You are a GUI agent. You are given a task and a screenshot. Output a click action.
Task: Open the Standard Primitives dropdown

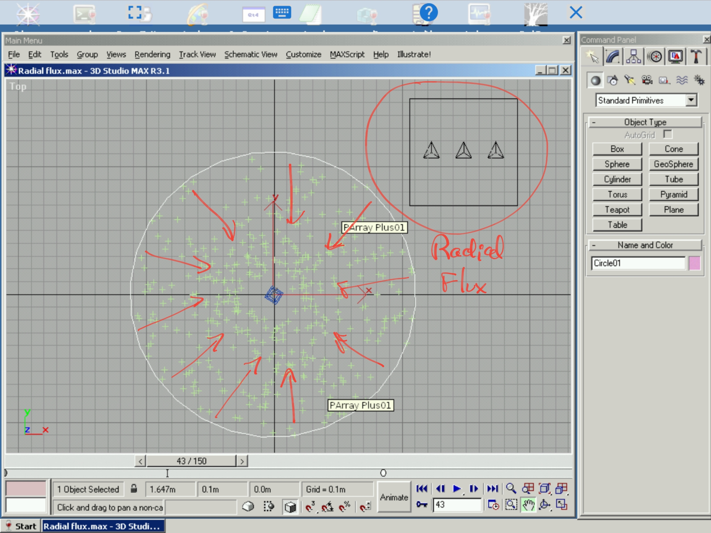pyautogui.click(x=691, y=100)
